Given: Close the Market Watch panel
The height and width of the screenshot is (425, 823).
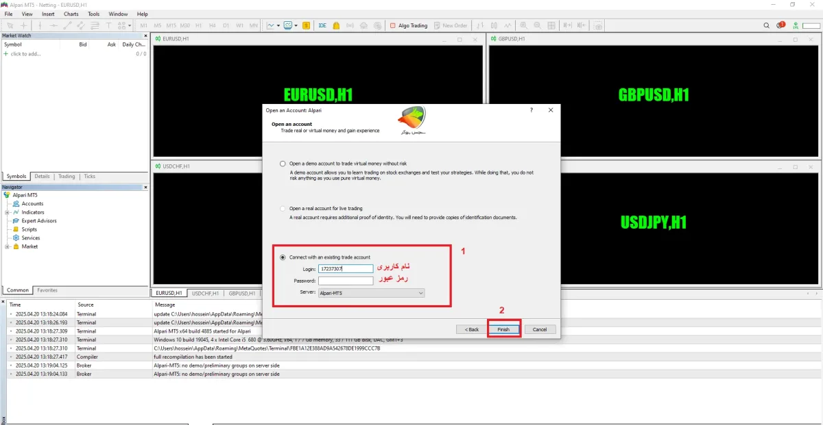Looking at the screenshot, I should click(x=145, y=36).
